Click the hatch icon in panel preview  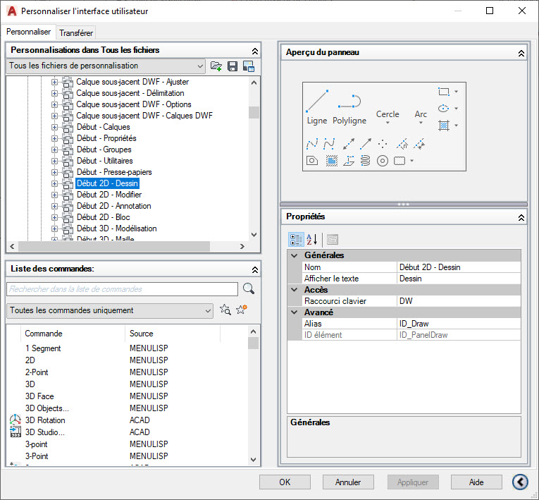click(x=444, y=126)
